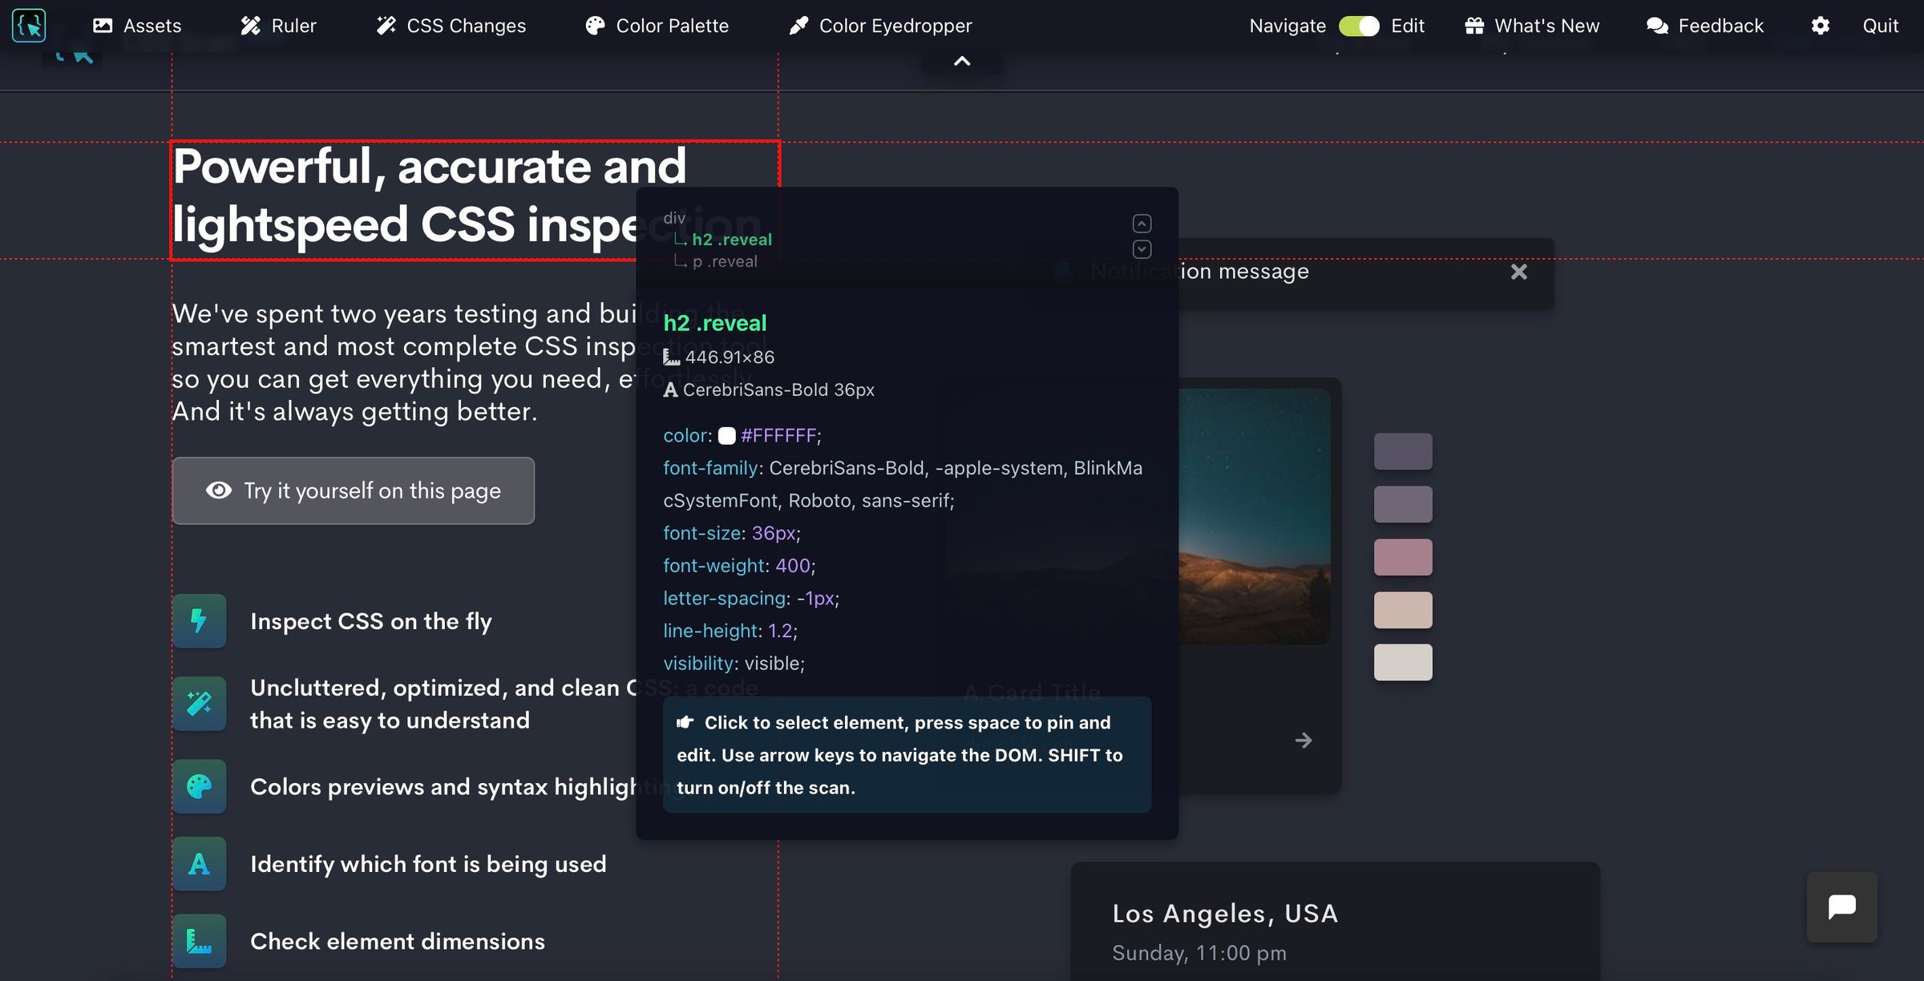Click the lightning bolt Inspect CSS icon

(x=199, y=621)
